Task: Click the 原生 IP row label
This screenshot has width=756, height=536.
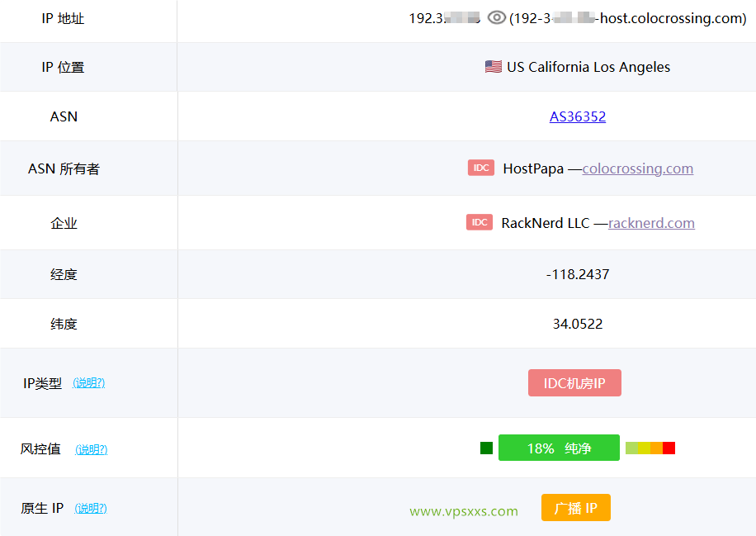Action: coord(42,508)
